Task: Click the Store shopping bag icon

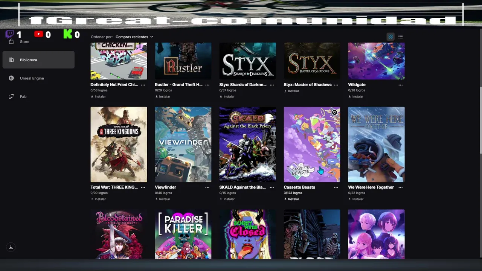Action: pyautogui.click(x=11, y=41)
